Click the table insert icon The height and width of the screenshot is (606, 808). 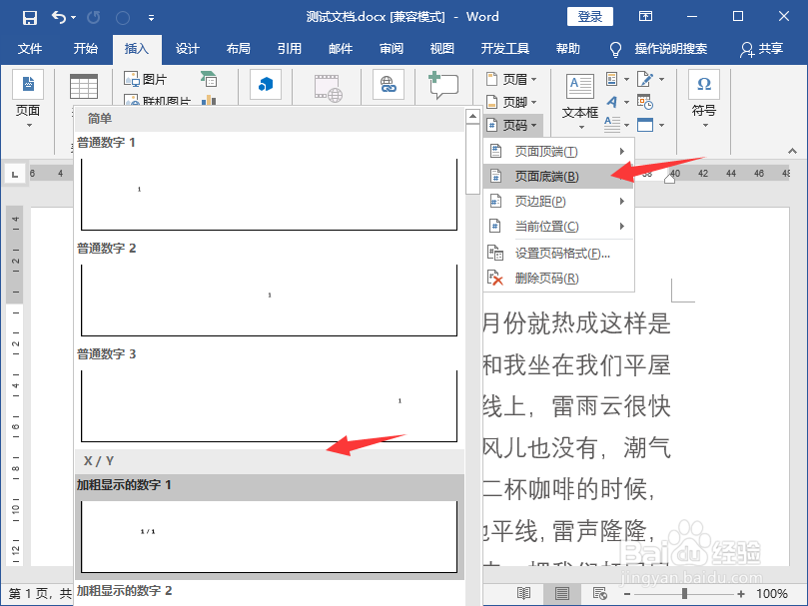click(x=84, y=86)
